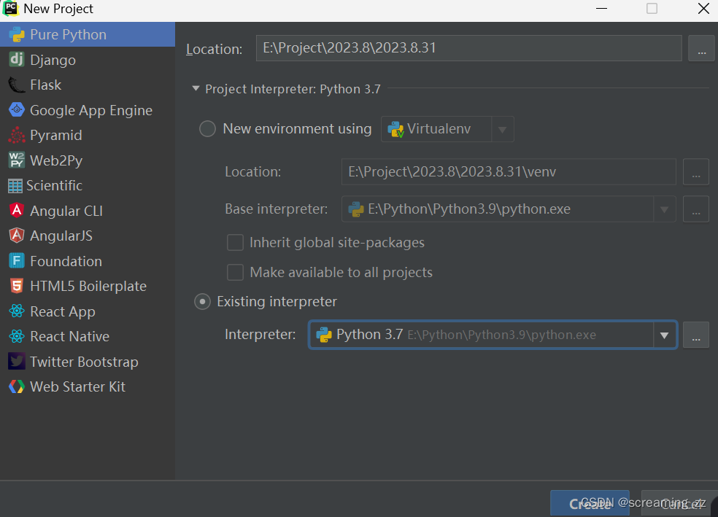
Task: Enable Make available to all projects
Action: [x=236, y=272]
